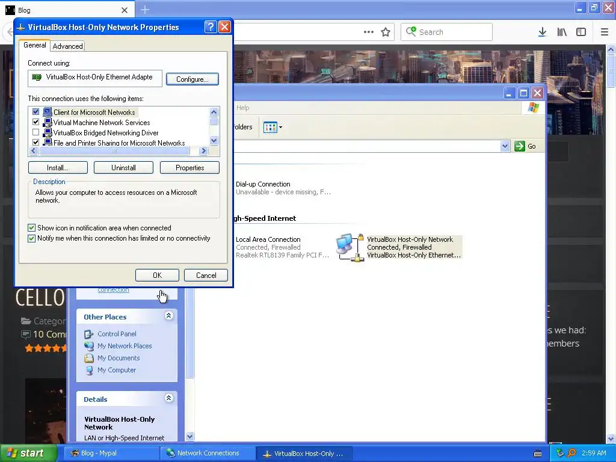616x462 pixels.
Task: Expand the address bar dropdown arrow
Action: click(505, 146)
